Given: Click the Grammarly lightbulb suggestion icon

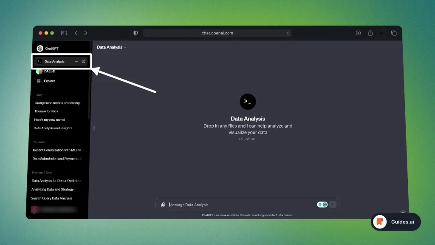Looking at the screenshot, I should tap(320, 205).
